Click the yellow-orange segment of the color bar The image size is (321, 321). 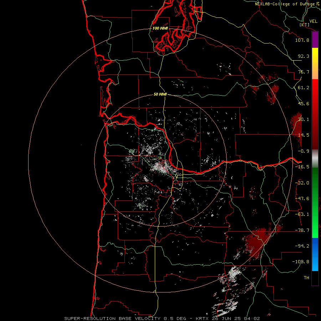tap(315, 63)
